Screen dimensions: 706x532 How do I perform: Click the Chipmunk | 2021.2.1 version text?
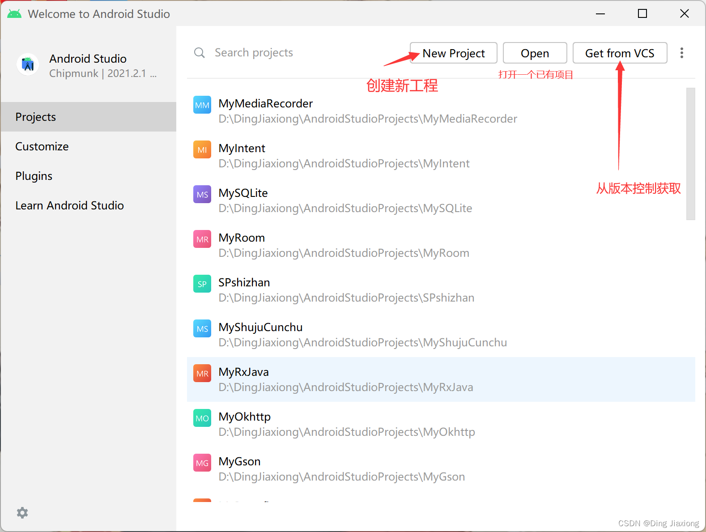click(103, 73)
